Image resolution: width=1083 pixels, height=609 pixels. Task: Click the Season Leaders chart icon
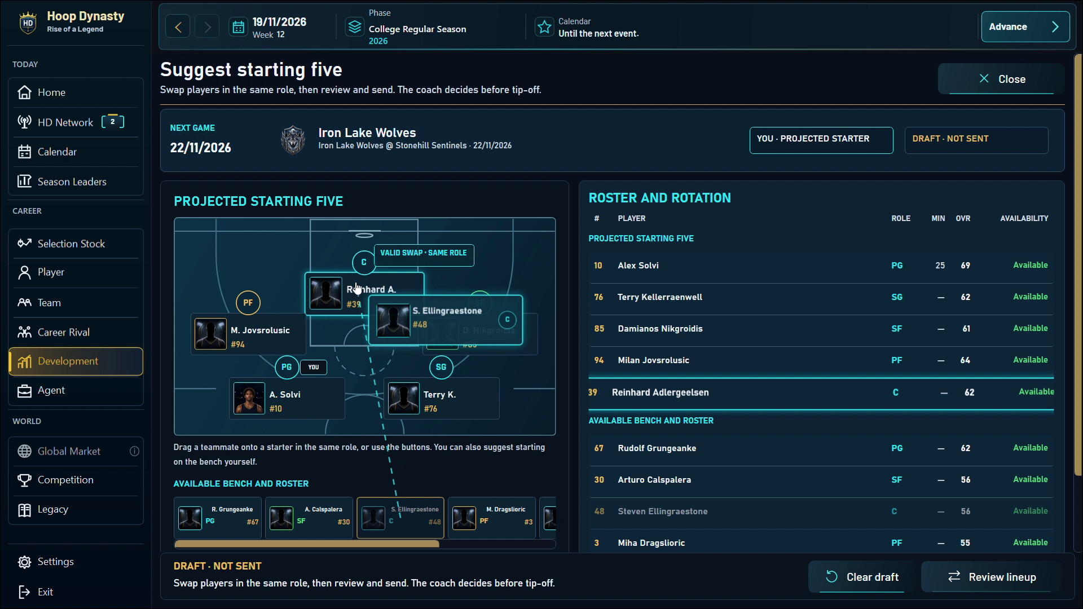pyautogui.click(x=24, y=181)
